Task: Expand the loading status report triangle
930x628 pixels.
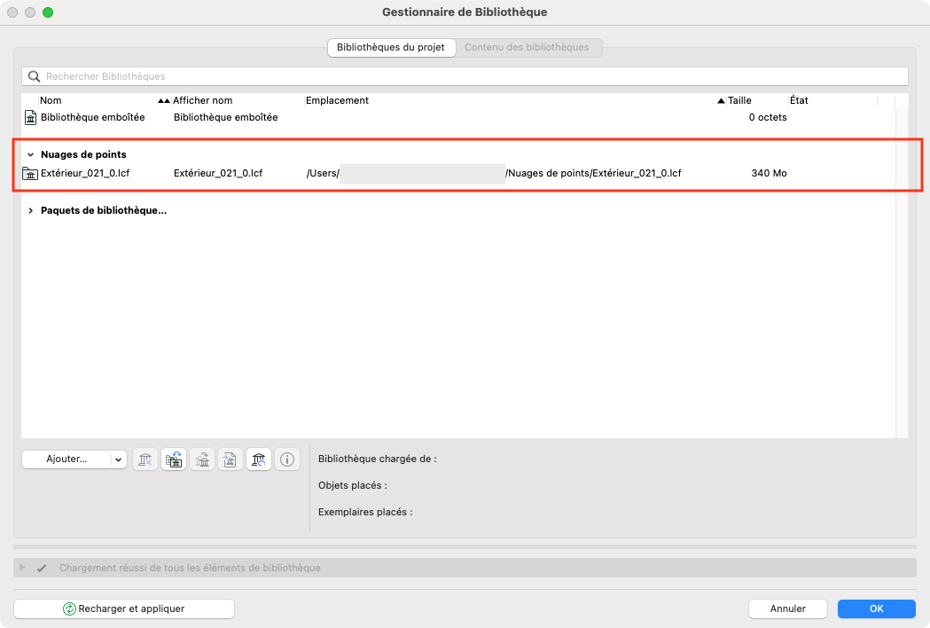Action: [22, 568]
